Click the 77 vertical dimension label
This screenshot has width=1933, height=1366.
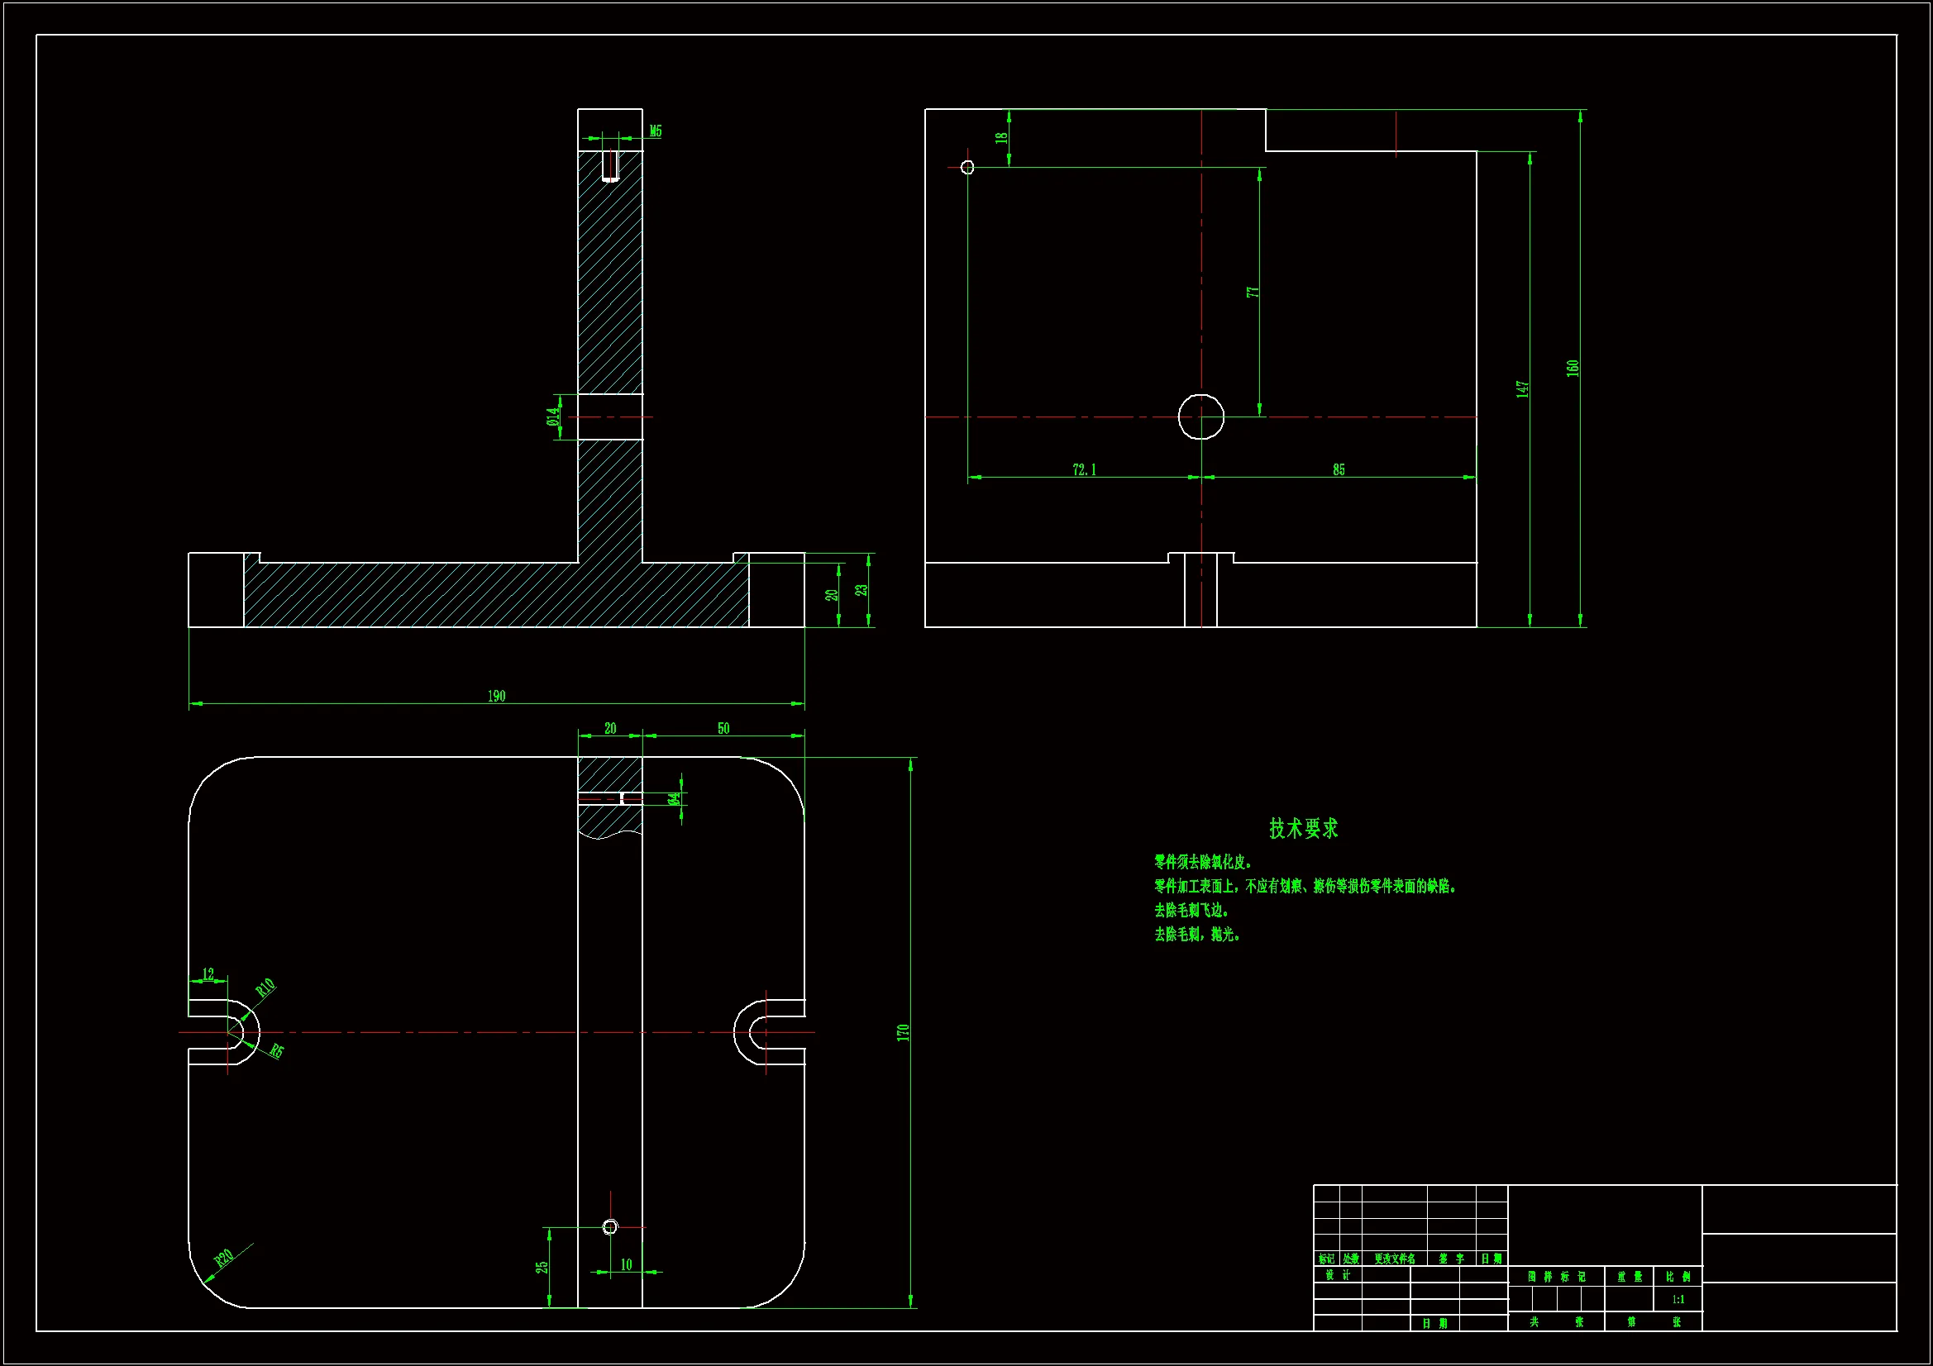point(1252,292)
